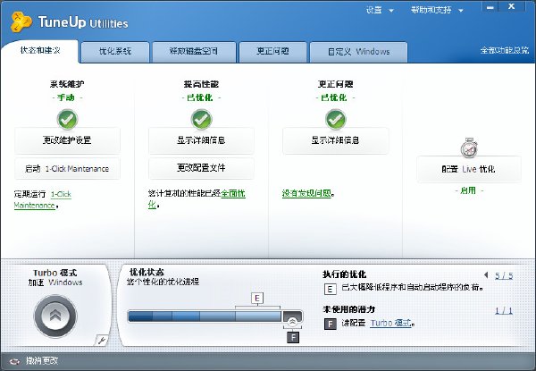Click the 手动 status text under 系统维护
The width and height of the screenshot is (536, 371).
point(66,97)
